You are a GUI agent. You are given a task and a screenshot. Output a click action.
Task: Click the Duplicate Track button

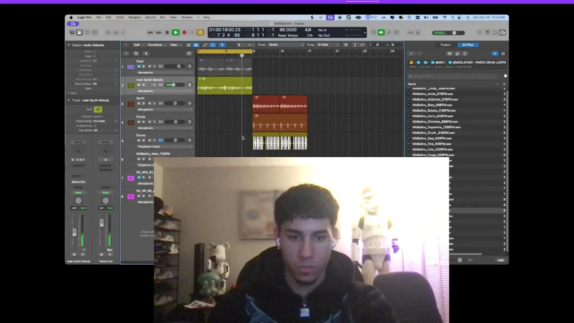(x=136, y=53)
